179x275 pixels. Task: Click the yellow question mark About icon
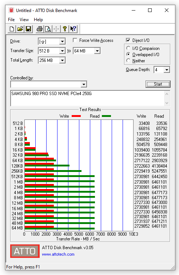pos(65,29)
